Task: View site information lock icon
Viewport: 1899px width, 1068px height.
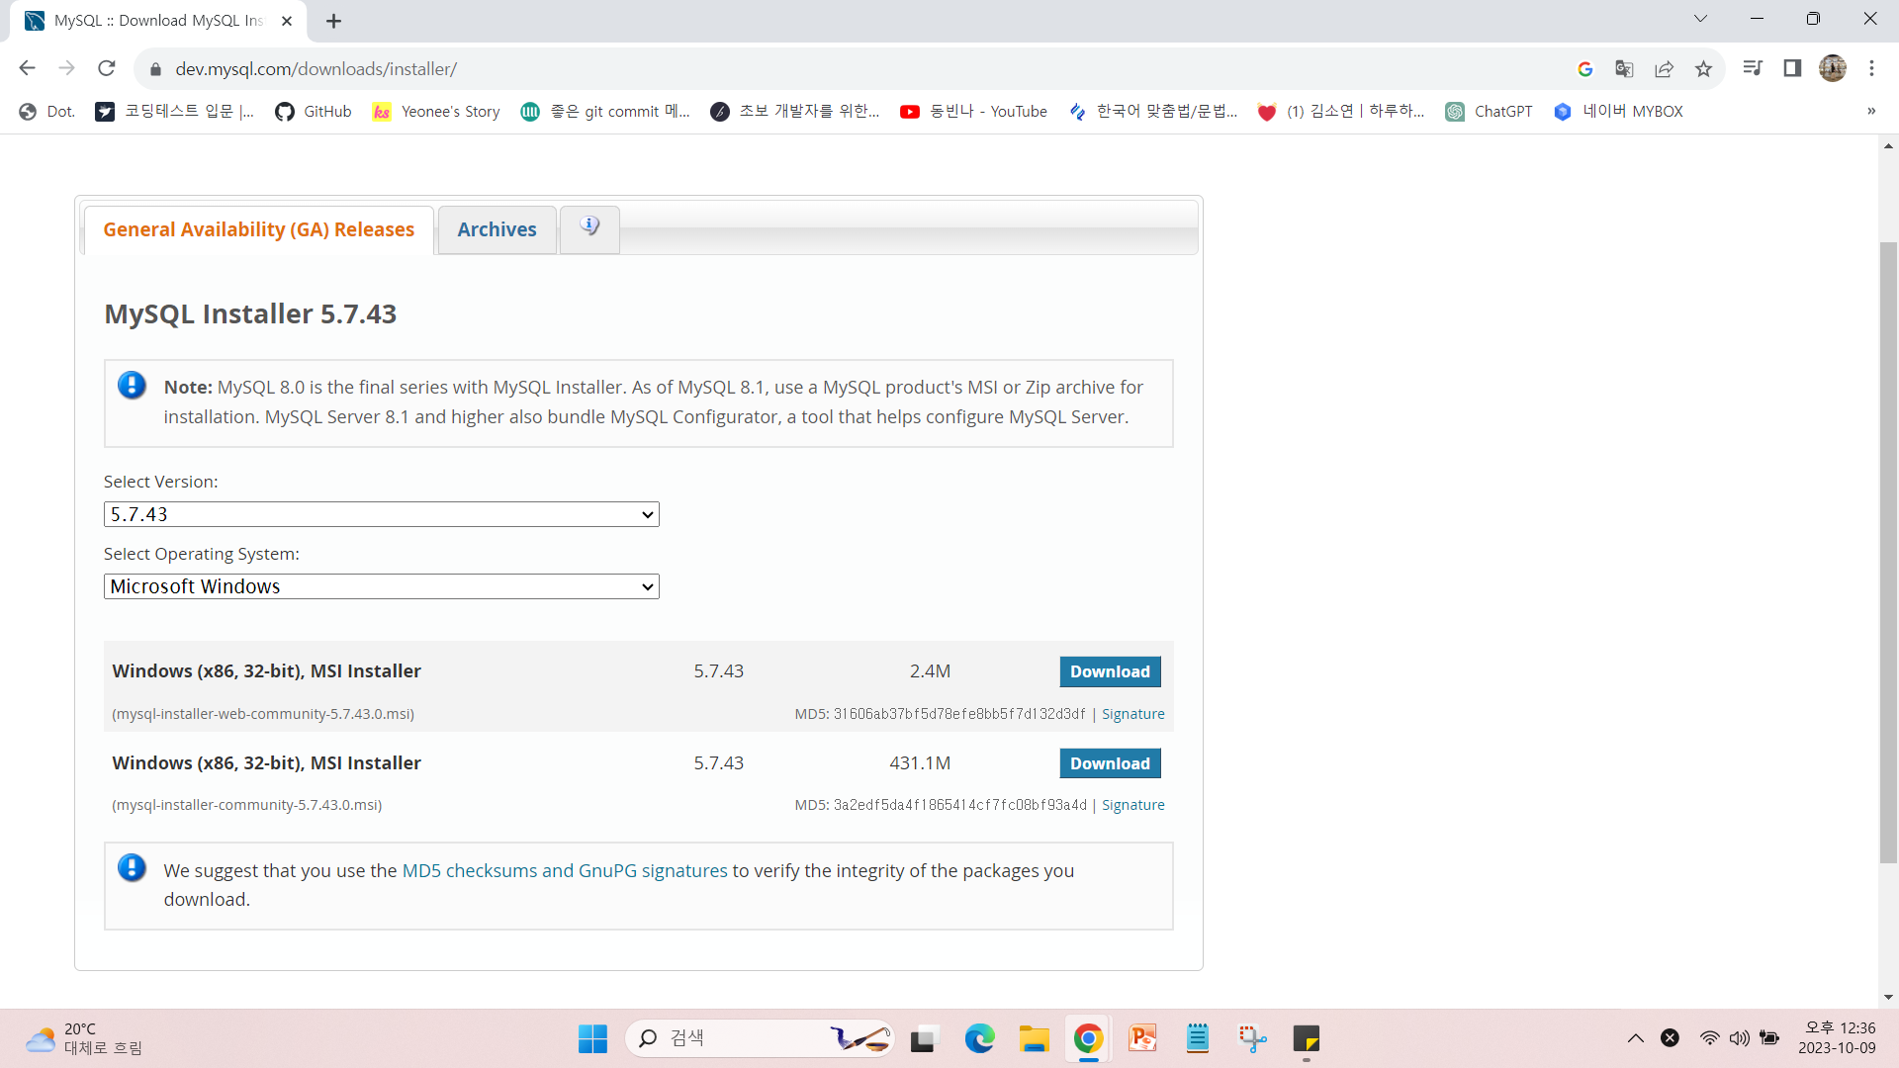Action: pos(155,69)
